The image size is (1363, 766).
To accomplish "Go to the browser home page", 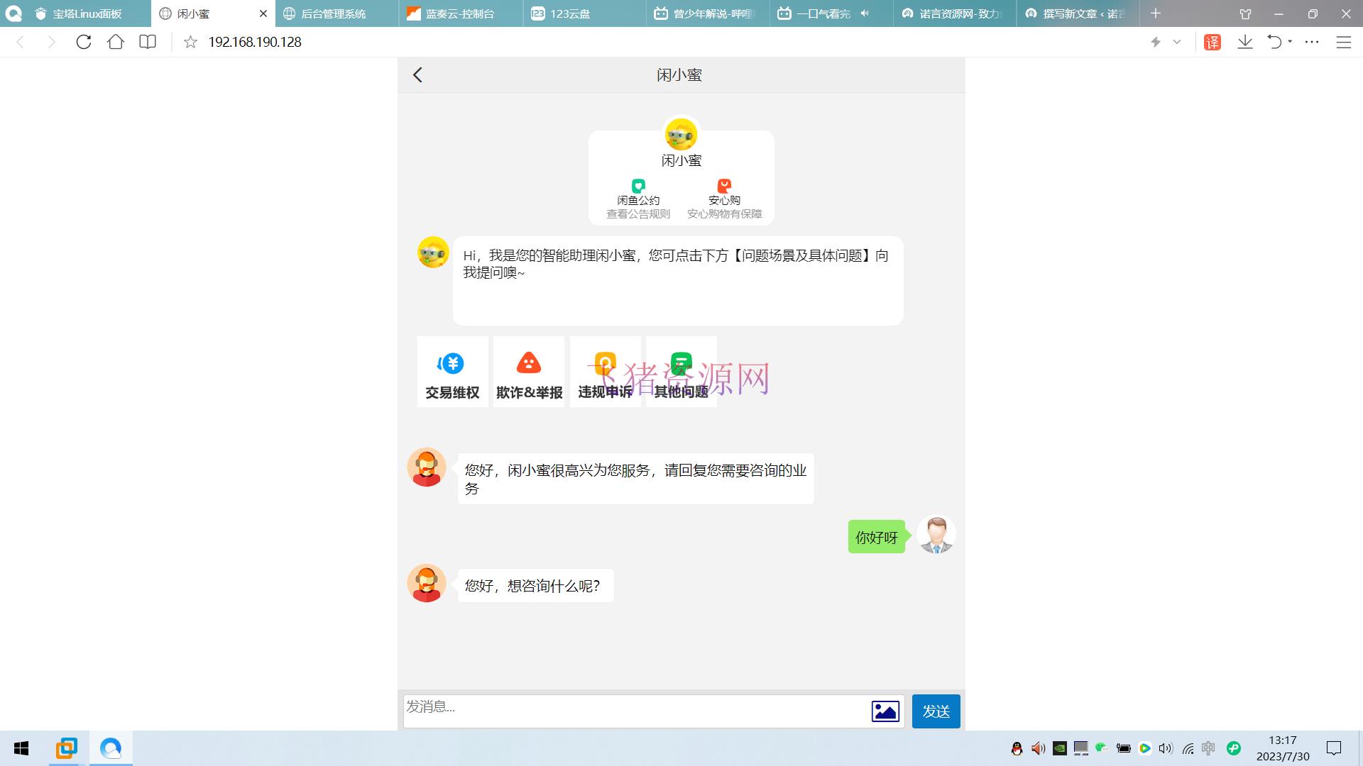I will tap(116, 42).
